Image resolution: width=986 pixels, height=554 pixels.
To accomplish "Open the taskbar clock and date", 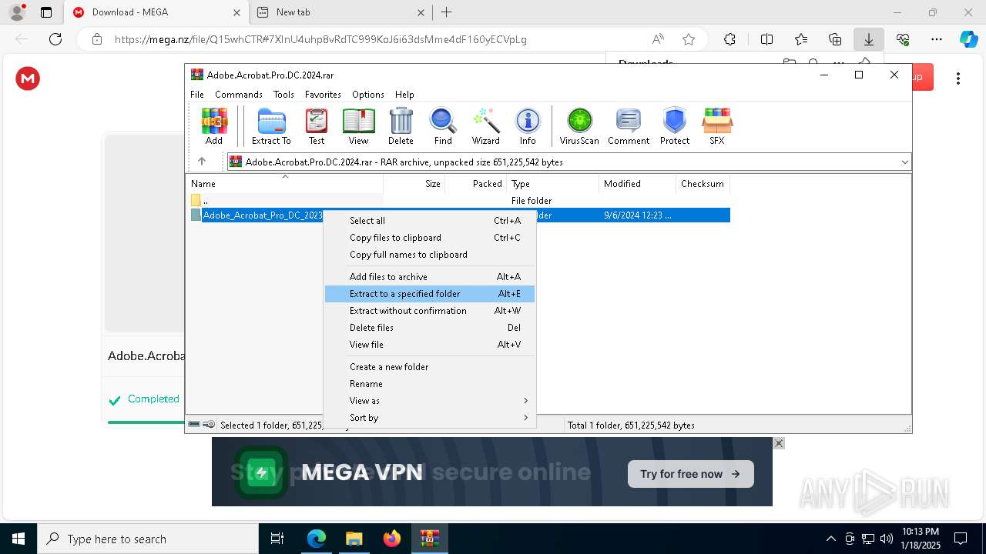I will pyautogui.click(x=921, y=539).
